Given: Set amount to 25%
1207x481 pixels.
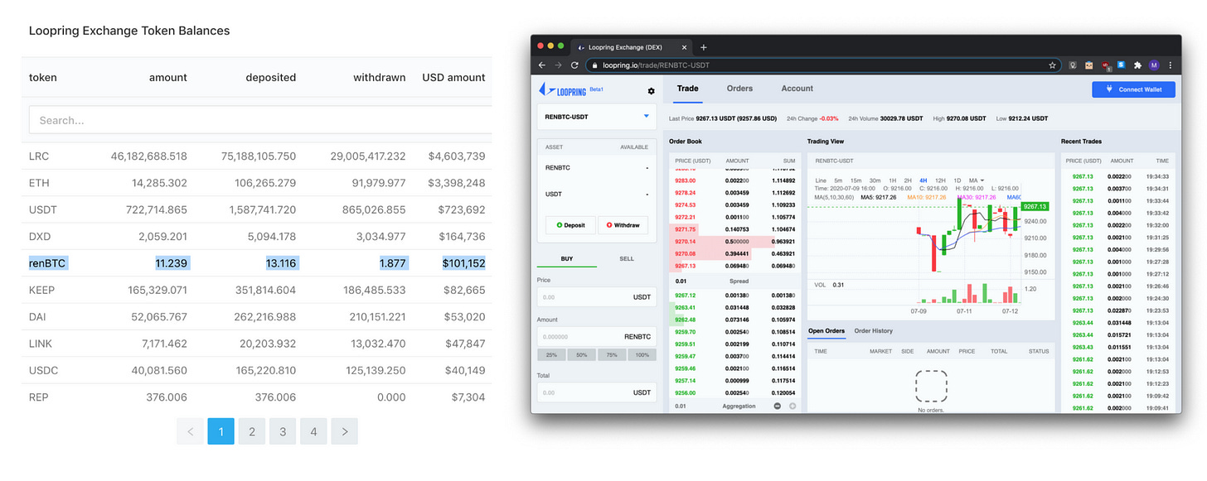Looking at the screenshot, I should pyautogui.click(x=551, y=354).
